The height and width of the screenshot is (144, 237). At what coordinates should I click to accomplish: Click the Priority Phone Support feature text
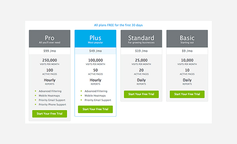click(52, 104)
